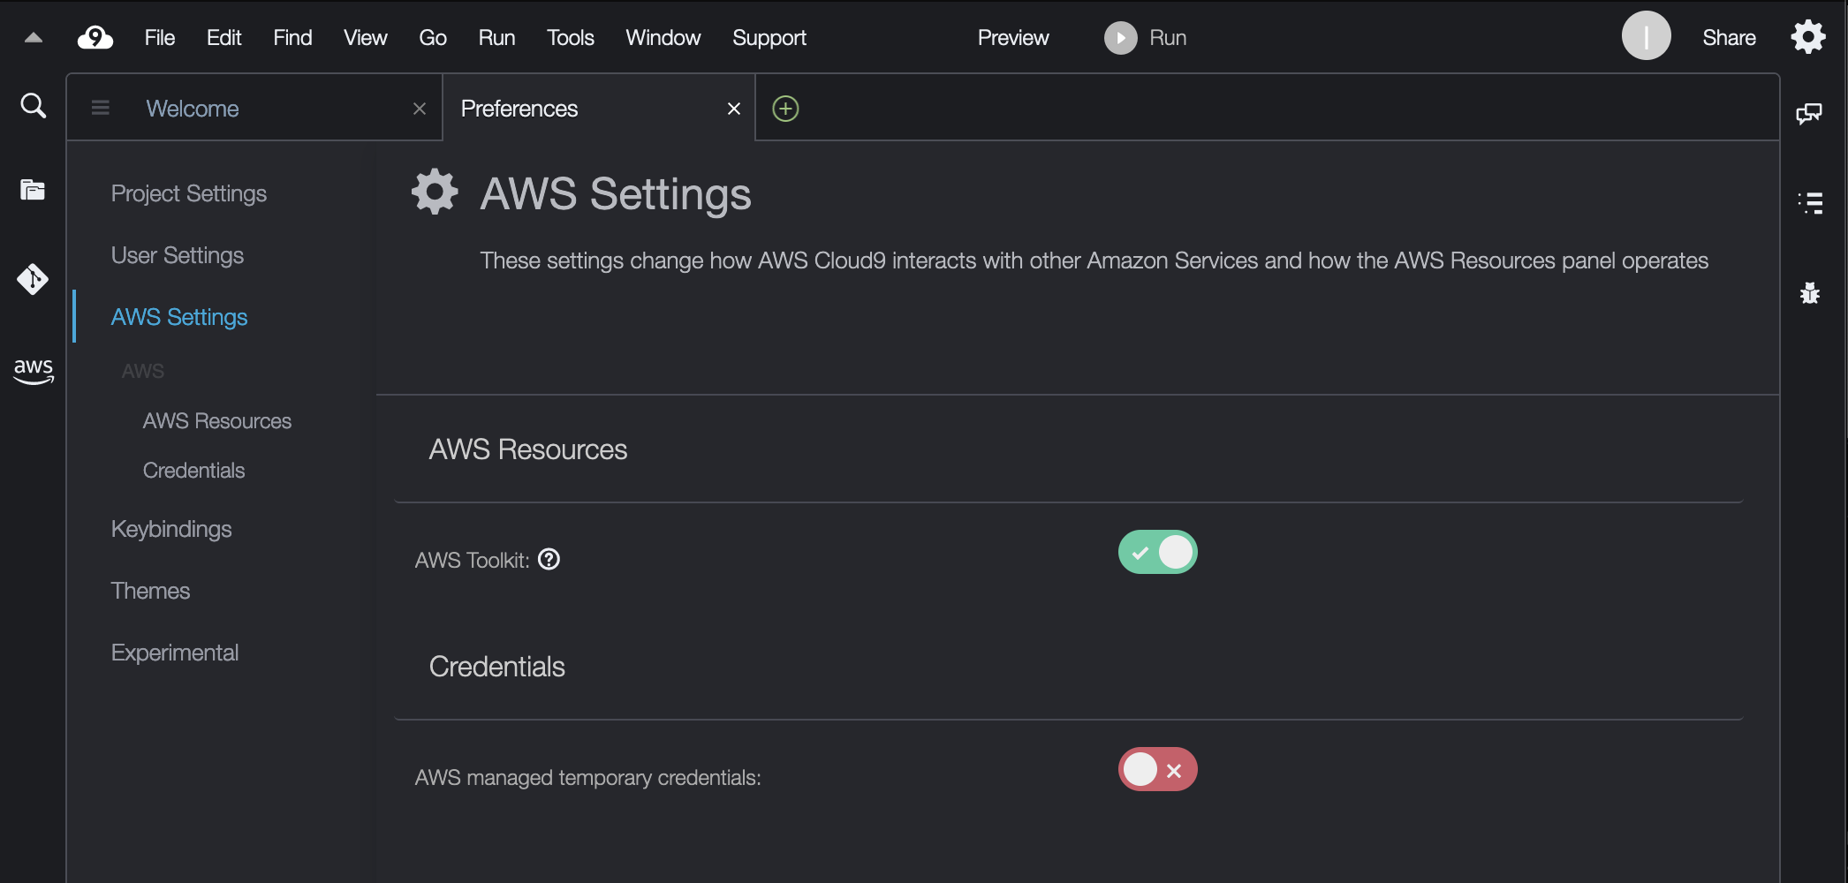Click the Preview button
Image resolution: width=1848 pixels, height=883 pixels.
1013,37
